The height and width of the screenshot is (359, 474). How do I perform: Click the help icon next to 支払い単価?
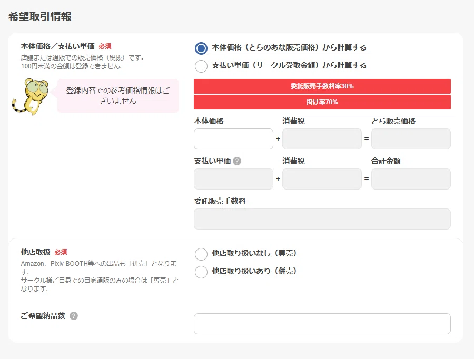coord(237,161)
